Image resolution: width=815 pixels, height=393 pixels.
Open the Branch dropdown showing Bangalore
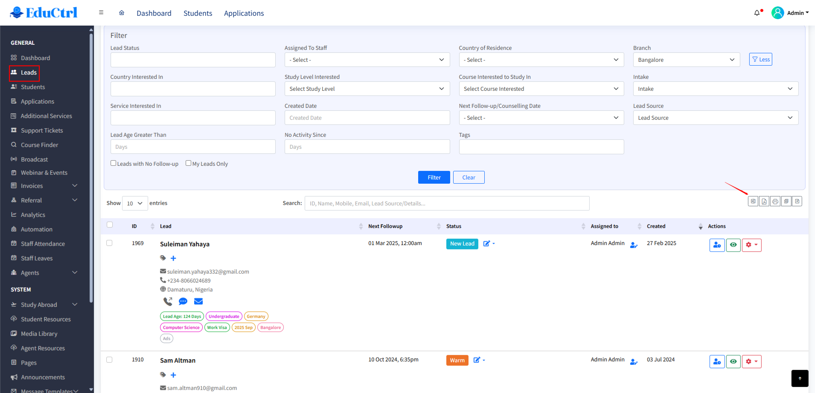(x=686, y=60)
